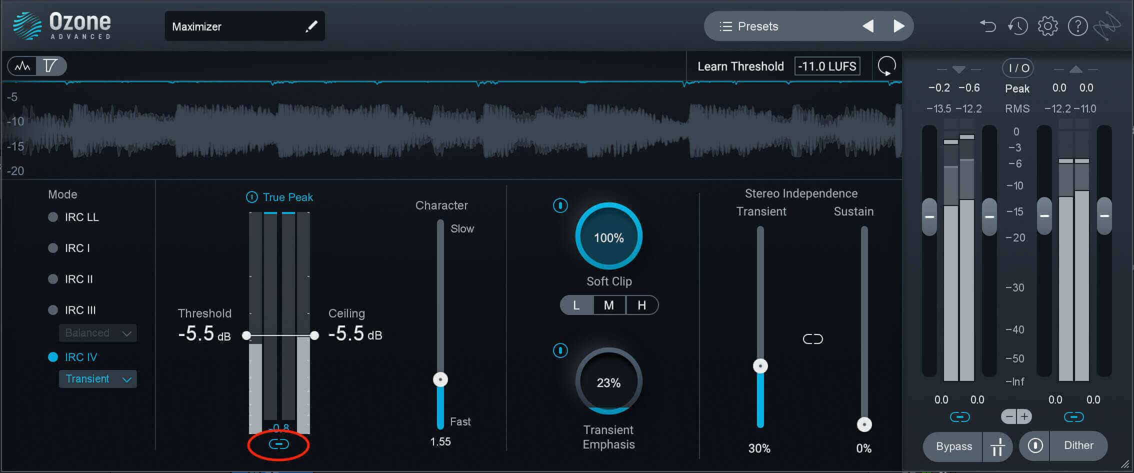This screenshot has width=1134, height=473.
Task: Click the circular learn arrow beside LUFS
Action: pyautogui.click(x=886, y=66)
